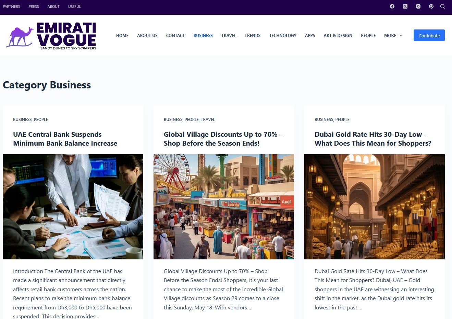The width and height of the screenshot is (452, 319).
Task: Open the Instagram profile icon
Action: 418,7
